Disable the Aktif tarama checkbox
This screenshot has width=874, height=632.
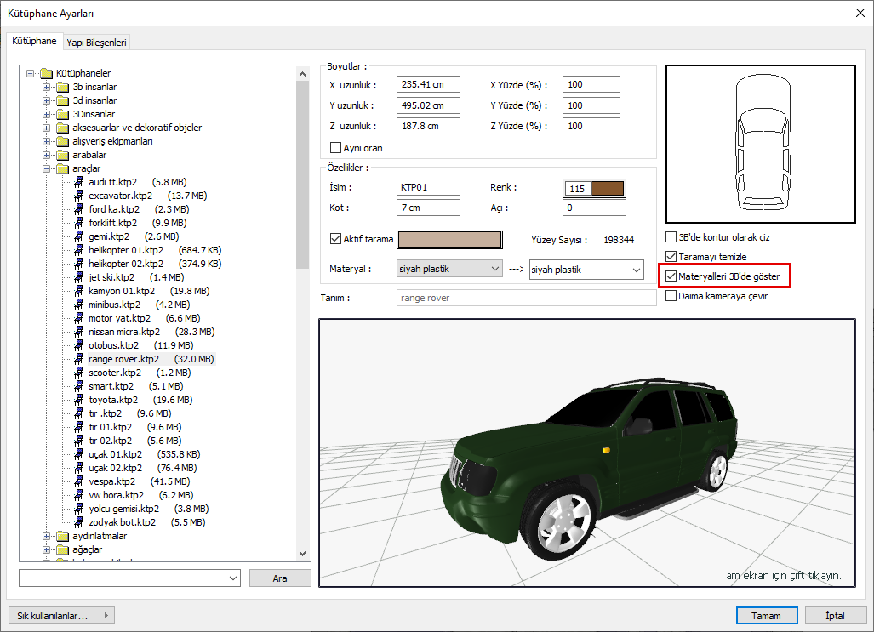334,239
